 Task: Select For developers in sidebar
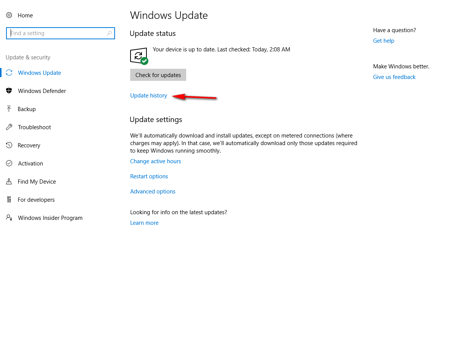pos(36,200)
